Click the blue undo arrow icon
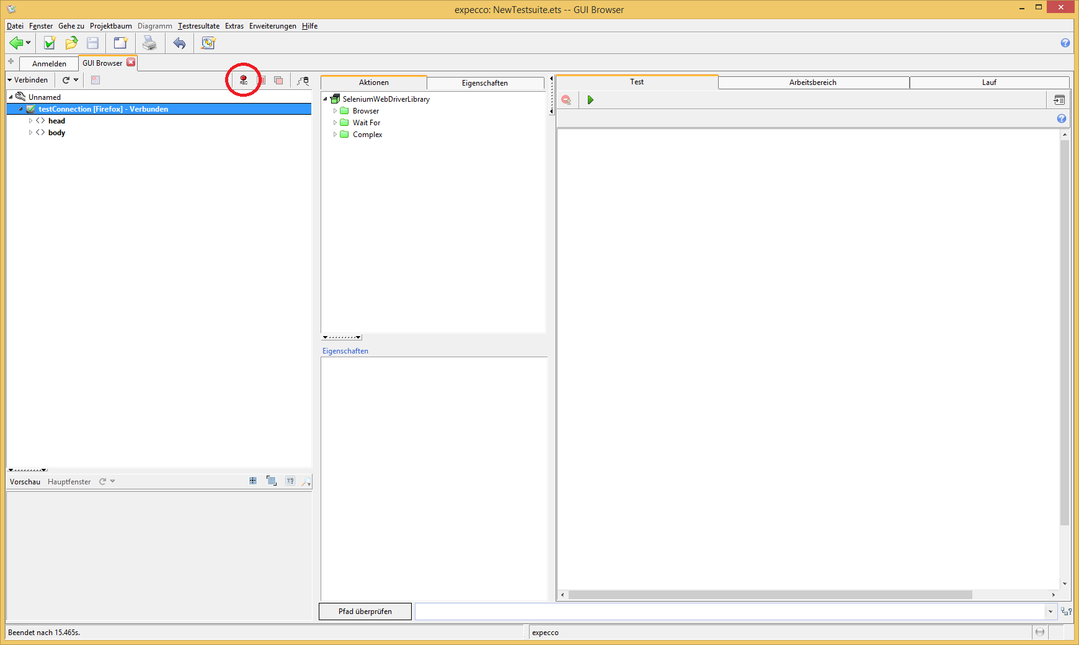This screenshot has height=645, width=1079. click(x=179, y=43)
